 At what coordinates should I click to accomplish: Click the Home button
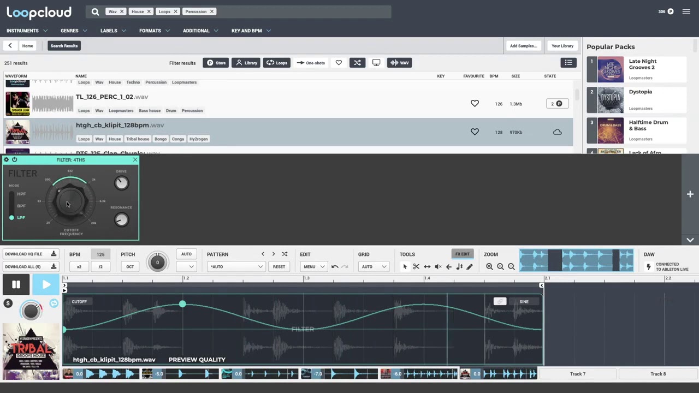click(x=27, y=46)
